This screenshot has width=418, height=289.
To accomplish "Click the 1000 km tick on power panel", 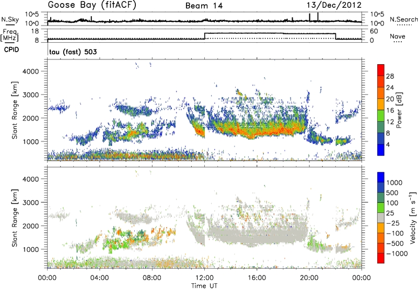I will tap(31, 141).
